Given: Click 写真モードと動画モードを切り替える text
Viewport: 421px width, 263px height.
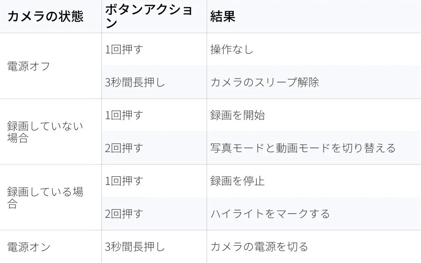Looking at the screenshot, I should coord(302,148).
